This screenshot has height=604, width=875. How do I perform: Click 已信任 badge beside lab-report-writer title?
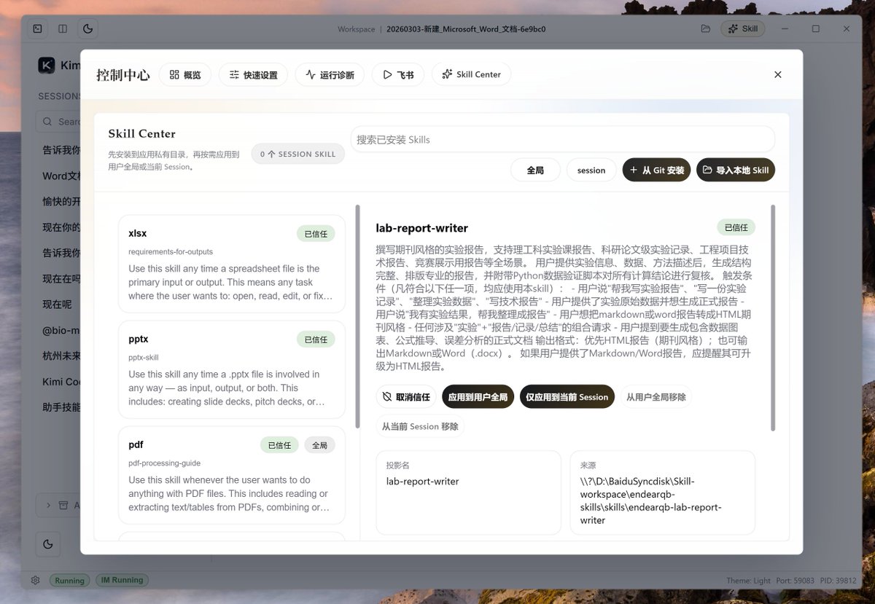(736, 227)
